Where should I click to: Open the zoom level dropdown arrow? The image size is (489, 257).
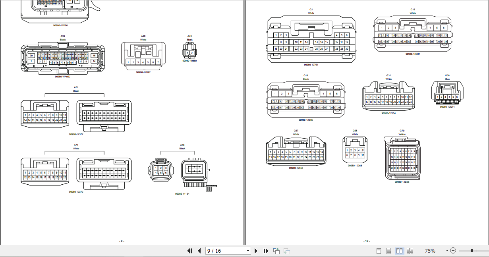point(447,251)
